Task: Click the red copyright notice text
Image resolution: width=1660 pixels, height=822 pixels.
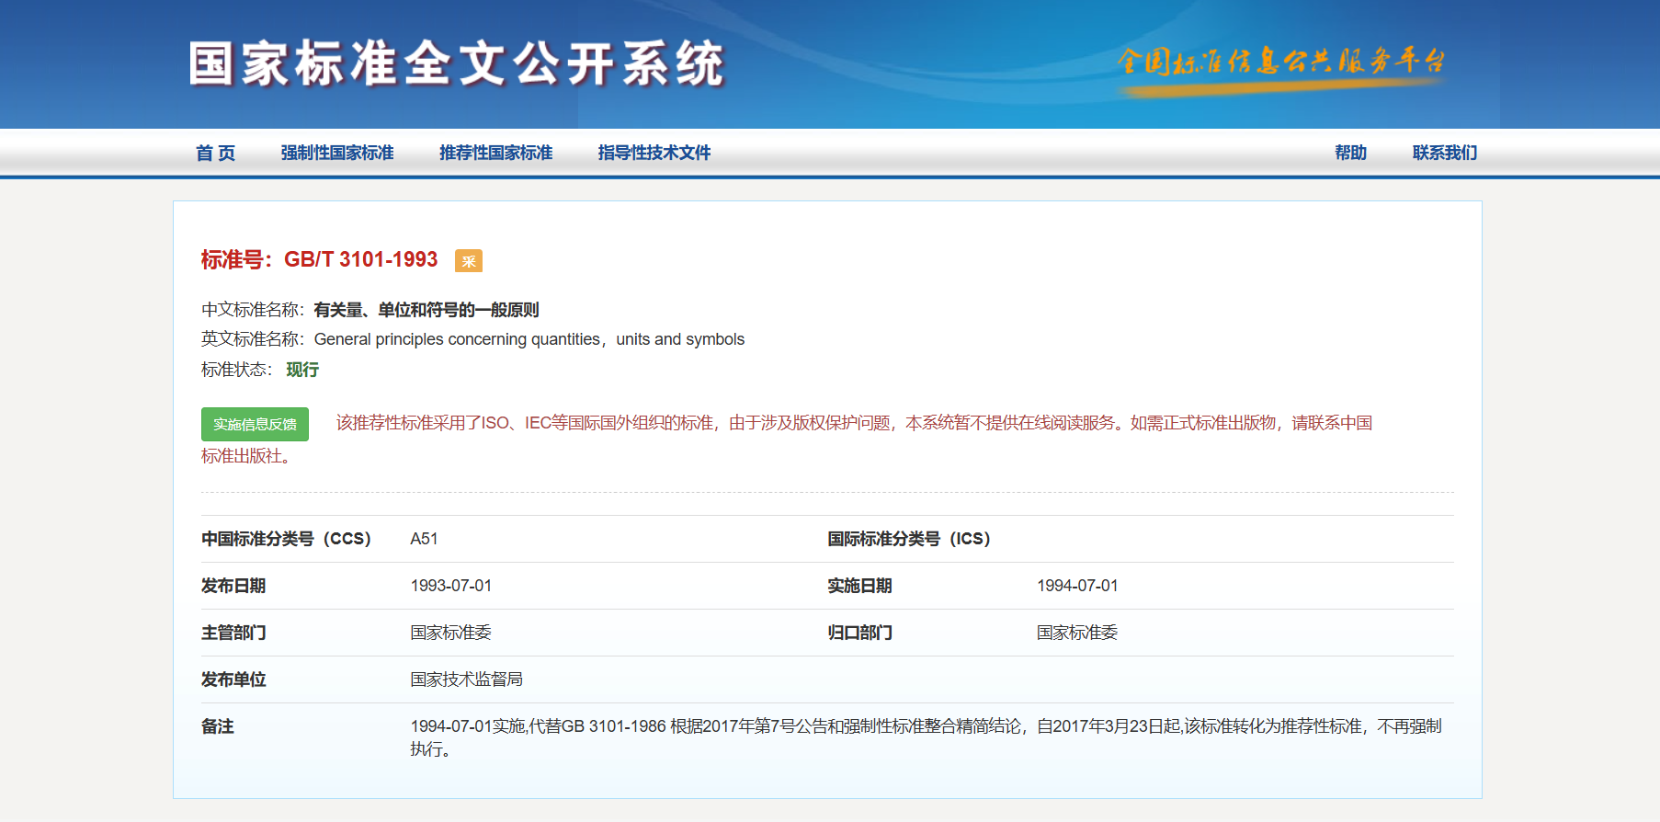Action: click(853, 423)
